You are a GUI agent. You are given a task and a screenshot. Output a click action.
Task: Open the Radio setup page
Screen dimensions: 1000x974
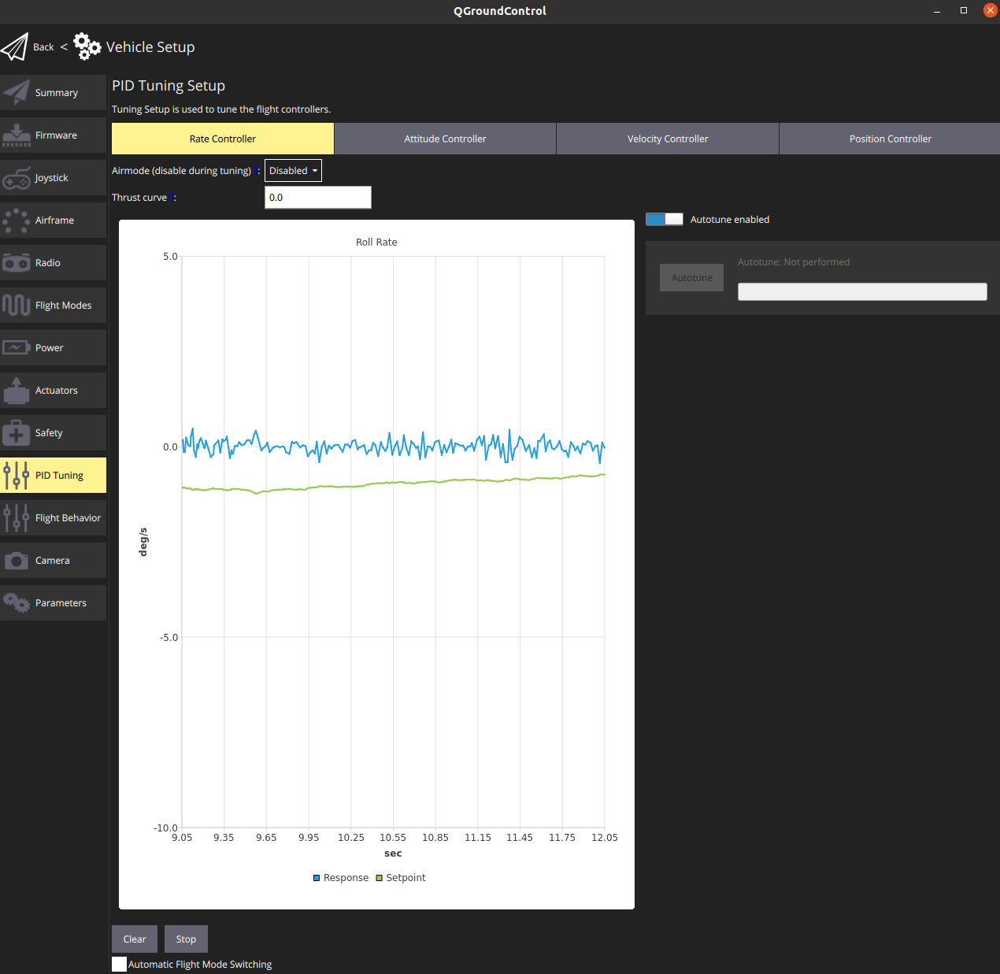(x=53, y=262)
